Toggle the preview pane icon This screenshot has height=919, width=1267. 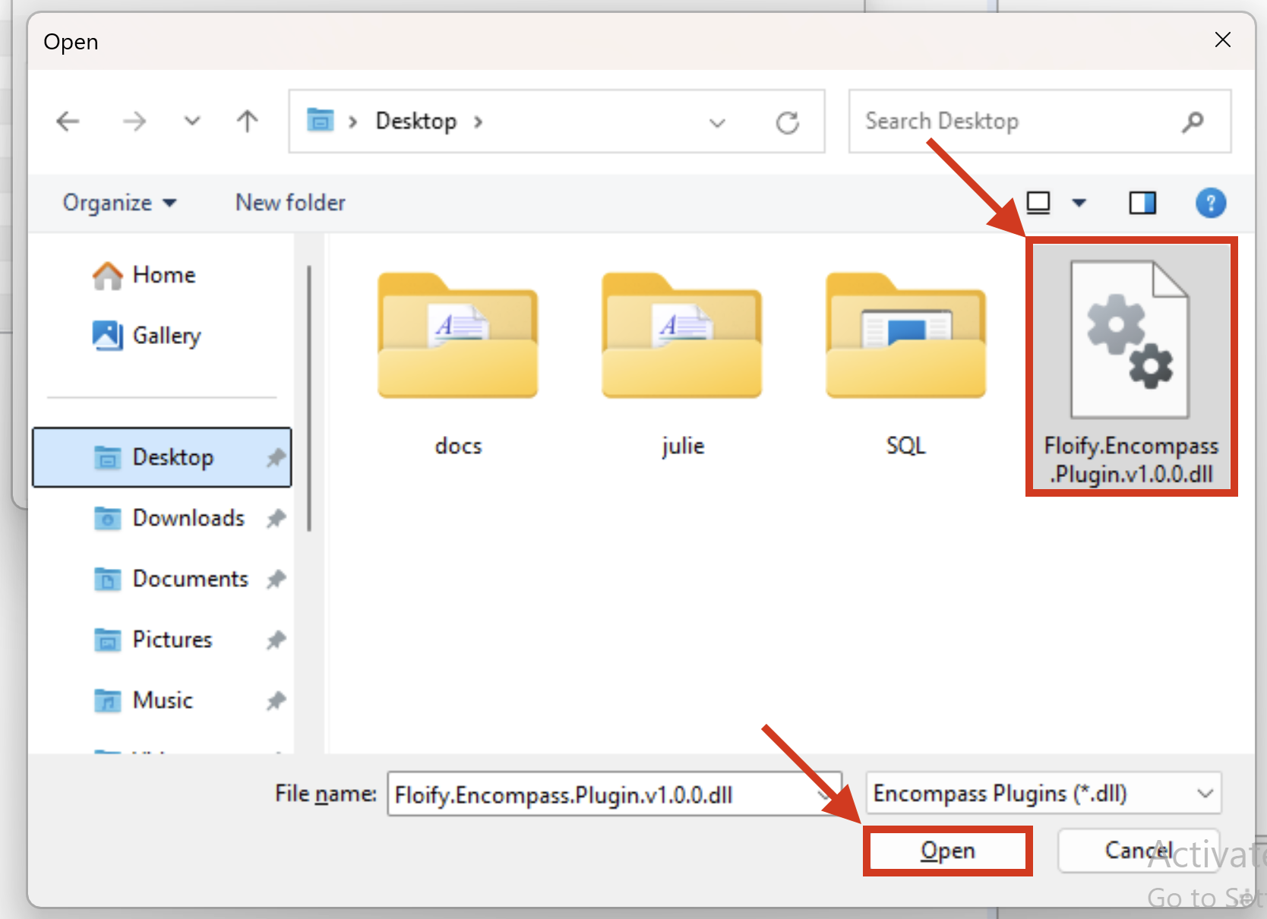[x=1142, y=203]
